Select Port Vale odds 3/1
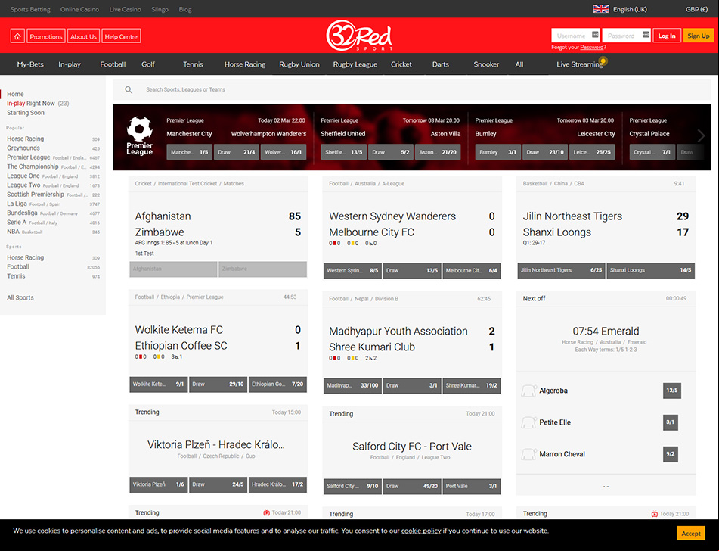719x551 pixels. click(471, 486)
